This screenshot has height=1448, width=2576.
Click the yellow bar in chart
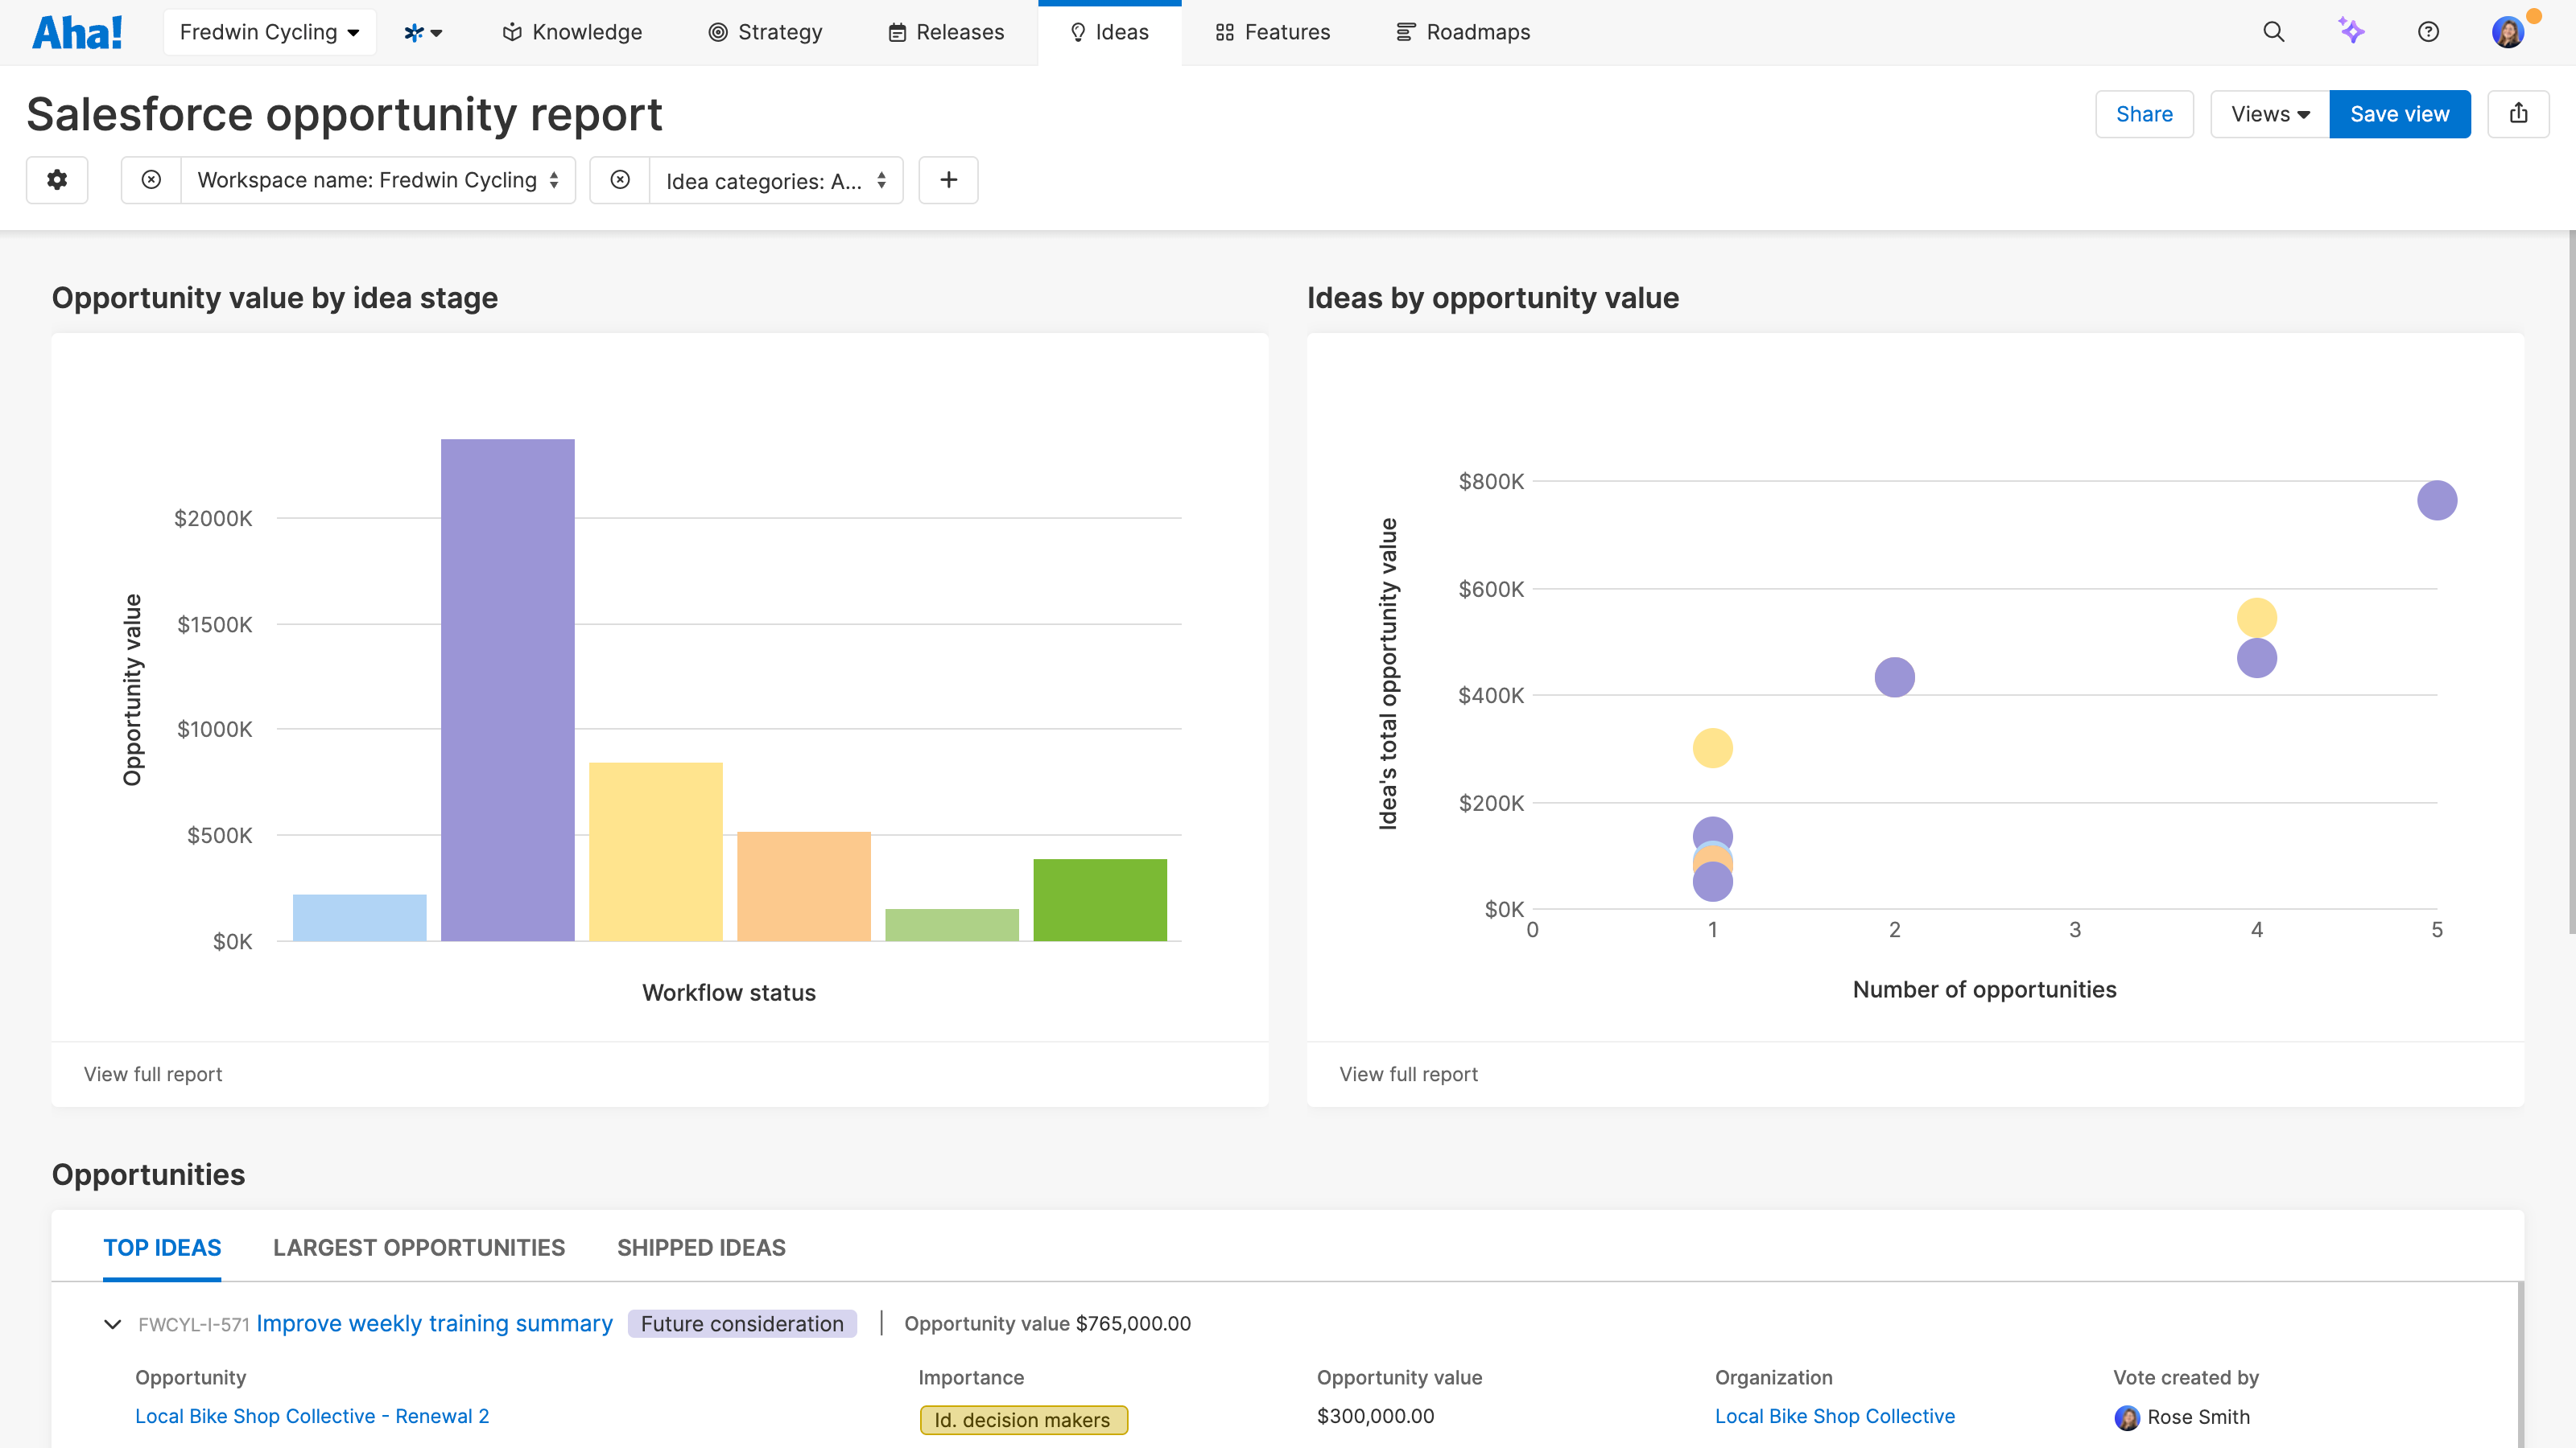tap(655, 851)
